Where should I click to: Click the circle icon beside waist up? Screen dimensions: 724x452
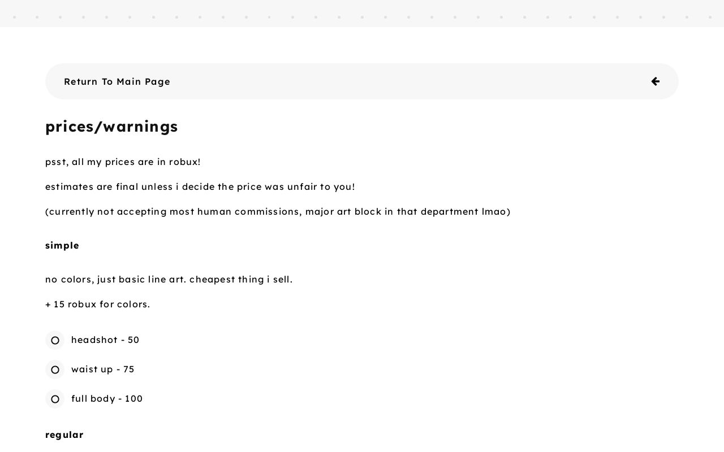tap(55, 370)
